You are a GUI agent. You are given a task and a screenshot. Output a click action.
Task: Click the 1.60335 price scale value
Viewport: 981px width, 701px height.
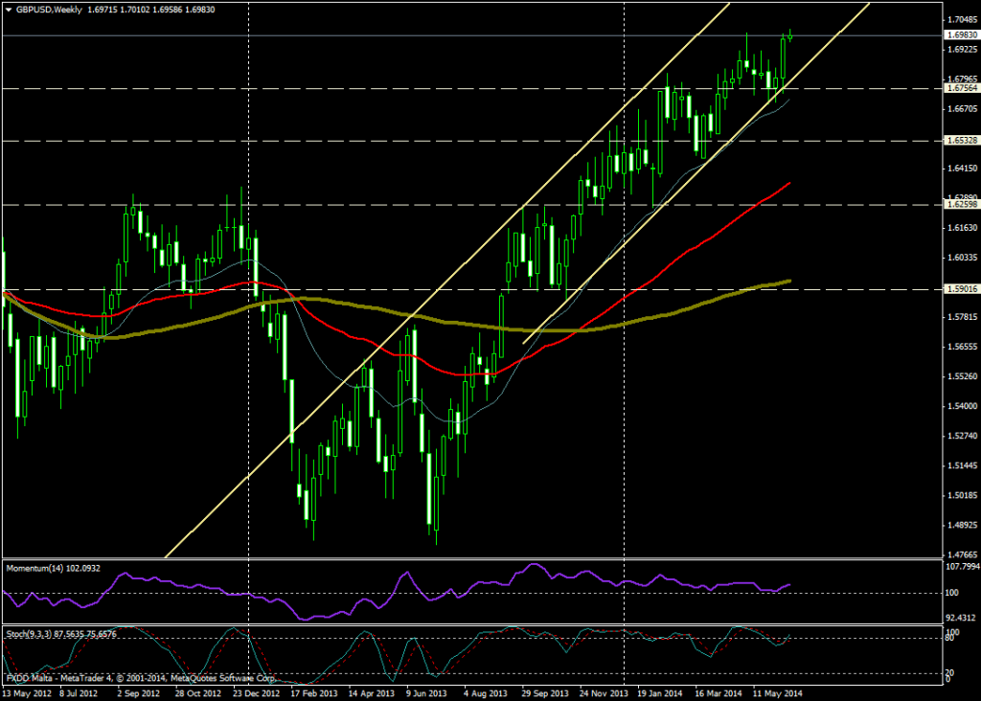pos(961,257)
